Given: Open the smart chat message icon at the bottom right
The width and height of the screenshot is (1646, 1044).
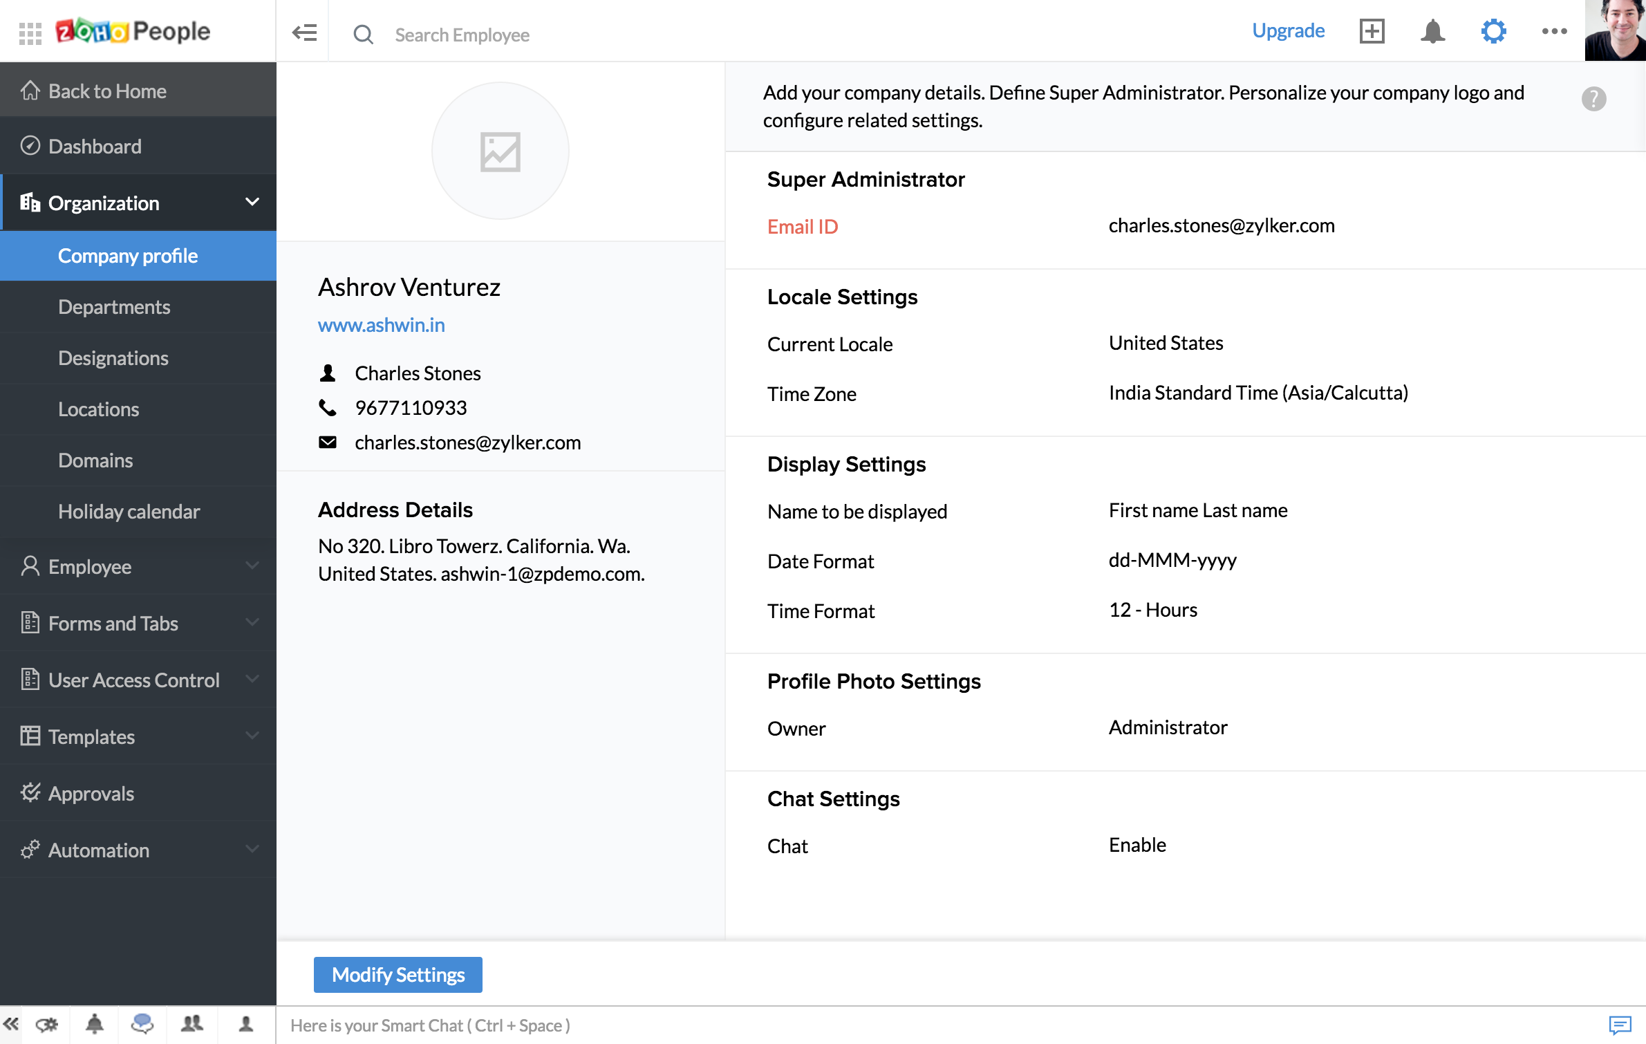Looking at the screenshot, I should click(x=1620, y=1025).
